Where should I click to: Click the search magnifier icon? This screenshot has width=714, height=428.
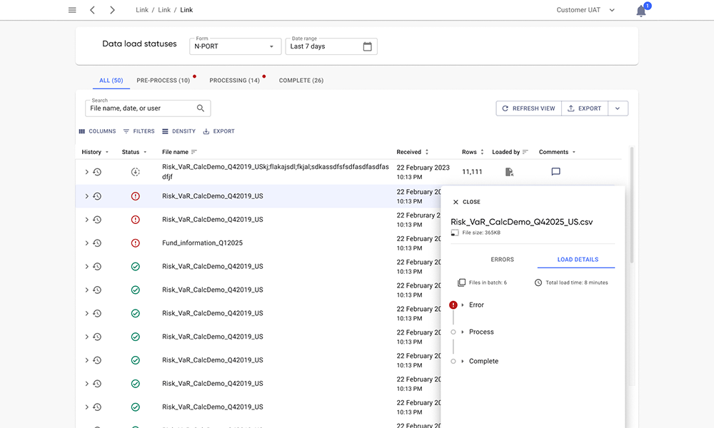201,108
